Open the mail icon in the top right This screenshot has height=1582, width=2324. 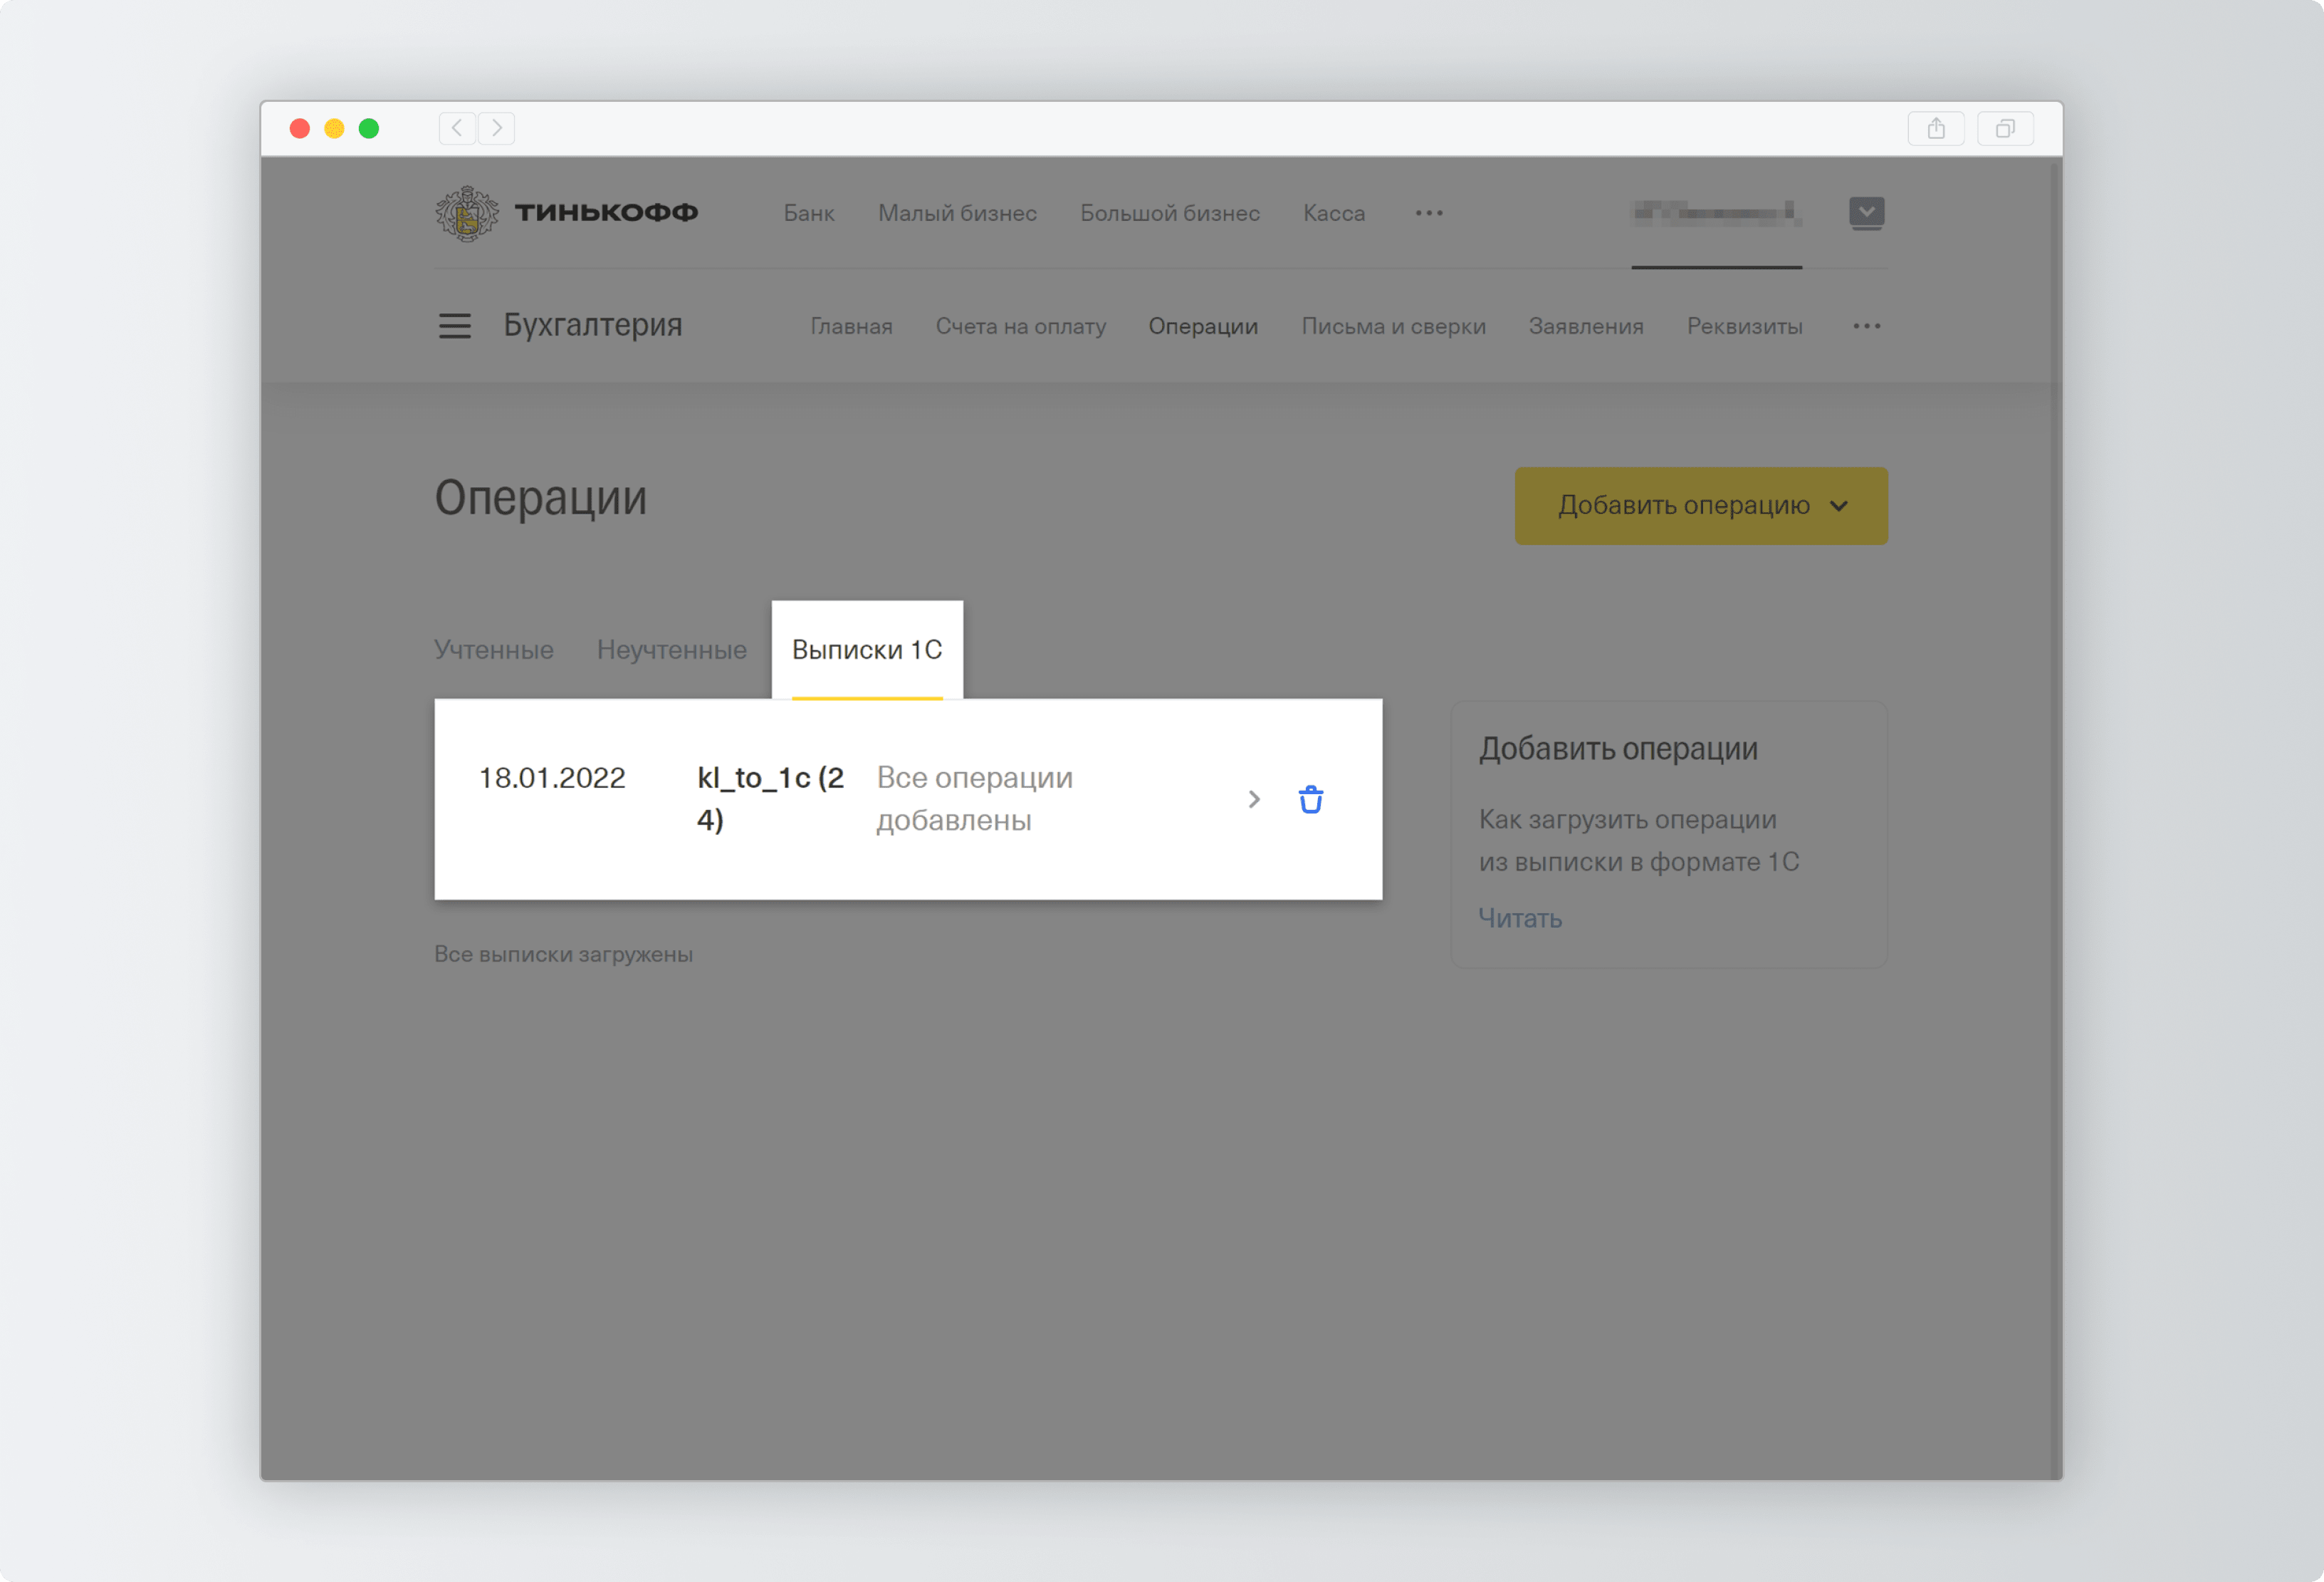click(1866, 212)
